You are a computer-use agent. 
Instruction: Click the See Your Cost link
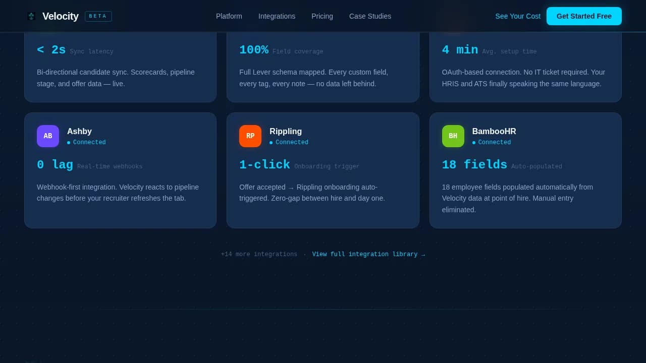(518, 16)
